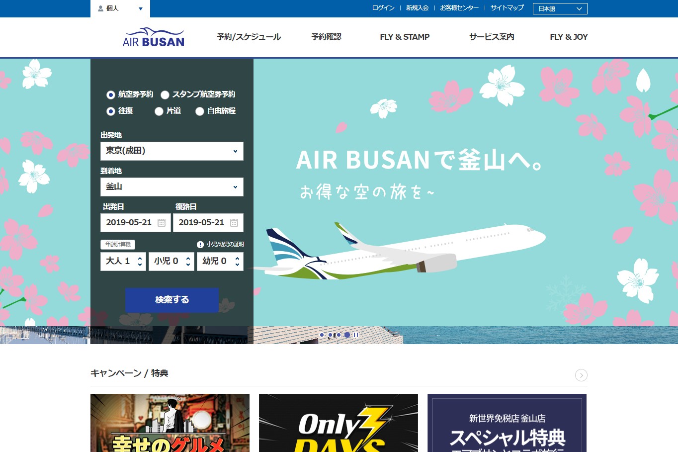Open calendar icon in 出発日 field

point(162,223)
